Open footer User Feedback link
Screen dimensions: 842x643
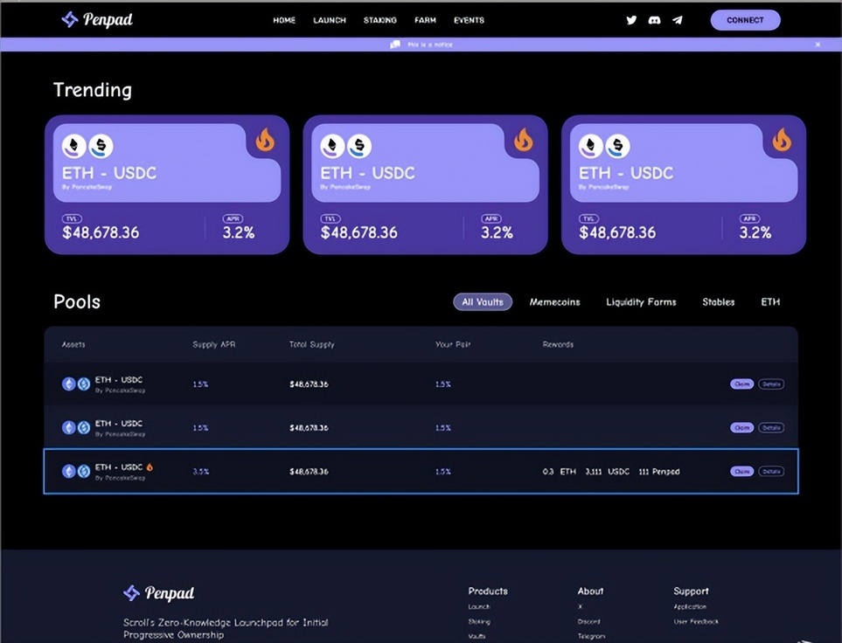point(696,621)
